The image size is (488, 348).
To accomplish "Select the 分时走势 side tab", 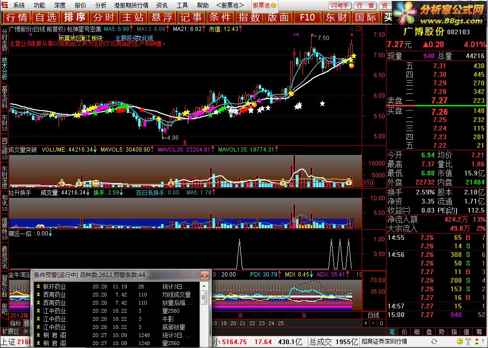I will tap(4, 40).
